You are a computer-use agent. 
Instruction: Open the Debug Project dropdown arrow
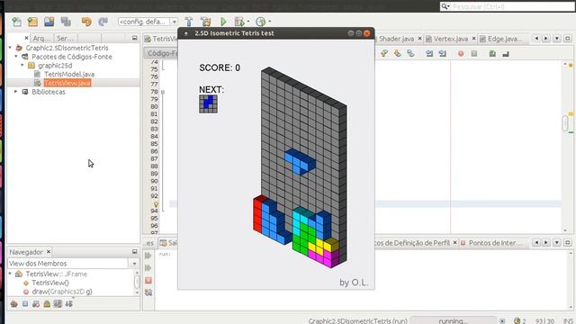248,22
